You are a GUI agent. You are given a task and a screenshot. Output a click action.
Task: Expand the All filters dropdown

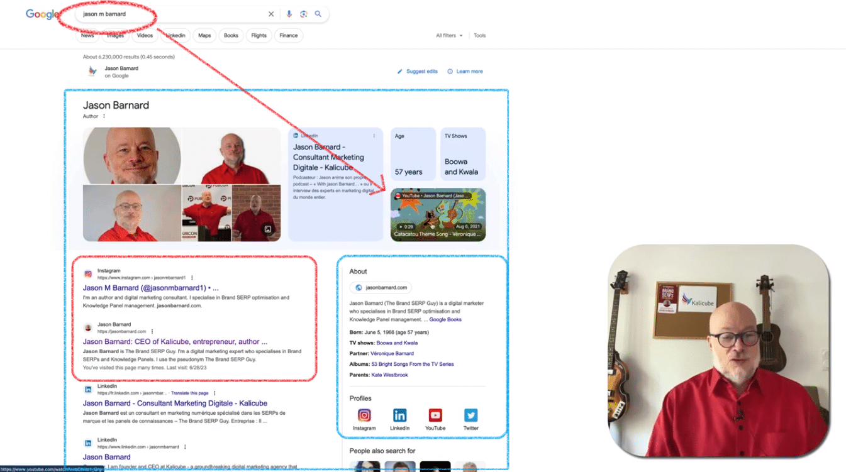[x=449, y=36]
